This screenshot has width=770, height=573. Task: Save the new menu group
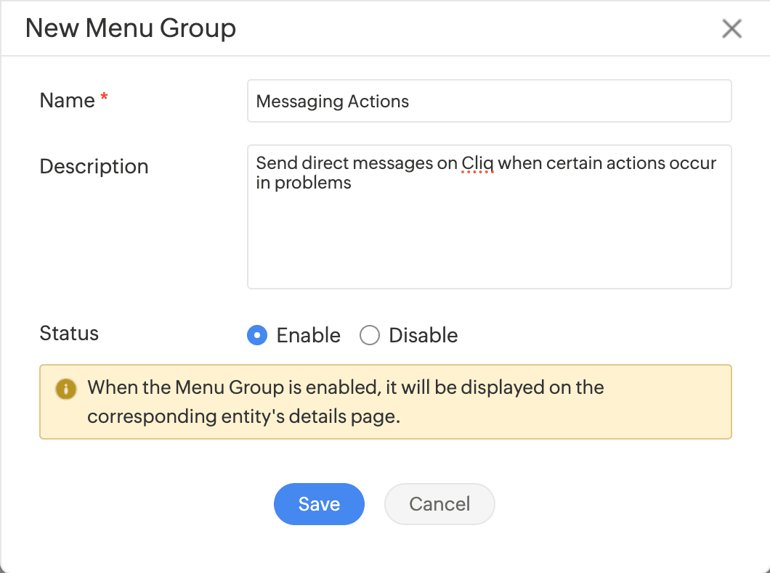(319, 504)
